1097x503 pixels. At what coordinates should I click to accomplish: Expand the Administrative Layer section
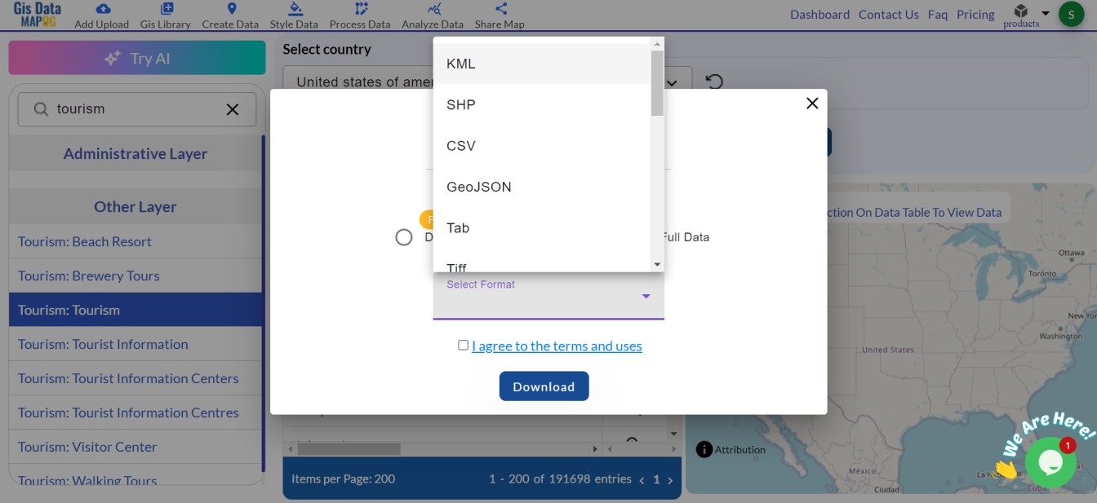135,153
